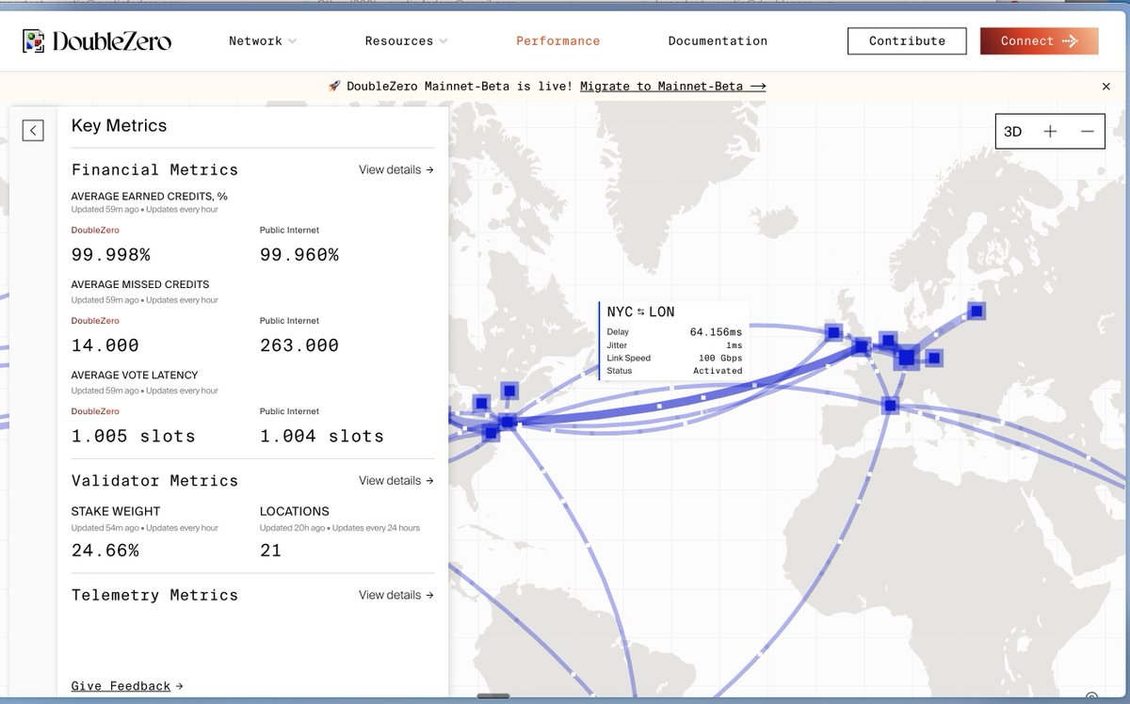1130x704 pixels.
Task: Click the 1.005 slots latency value
Action: (134, 437)
